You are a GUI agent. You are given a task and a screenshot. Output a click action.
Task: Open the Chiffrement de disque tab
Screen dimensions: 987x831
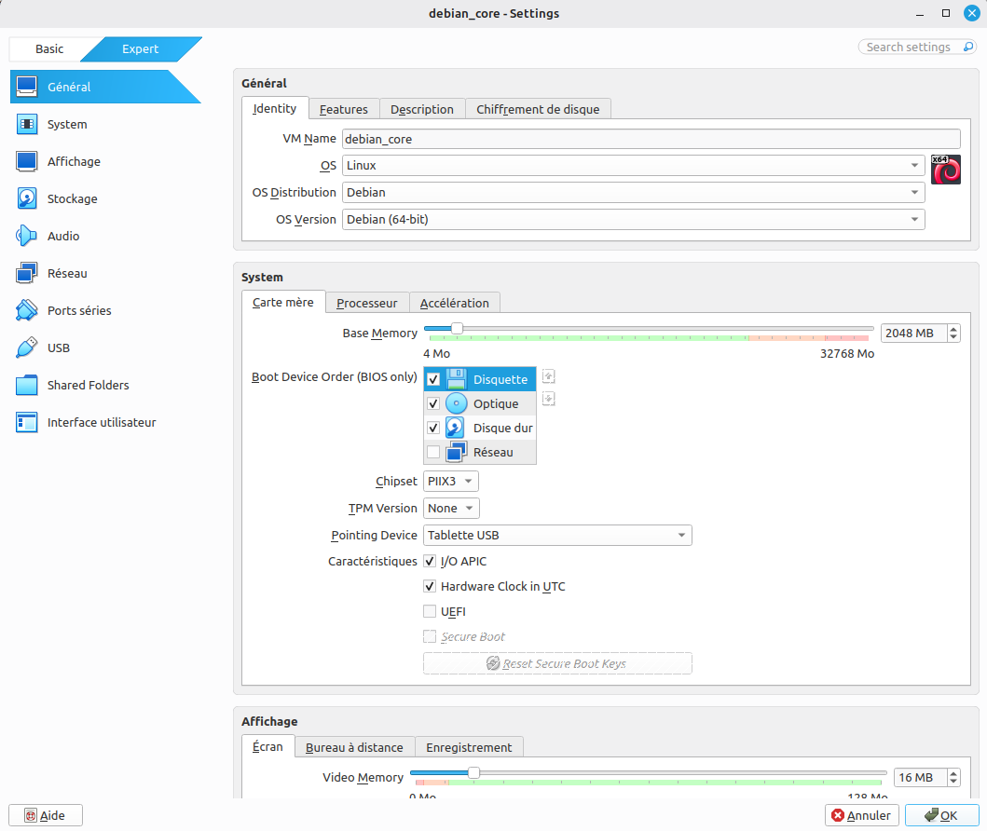pyautogui.click(x=538, y=109)
